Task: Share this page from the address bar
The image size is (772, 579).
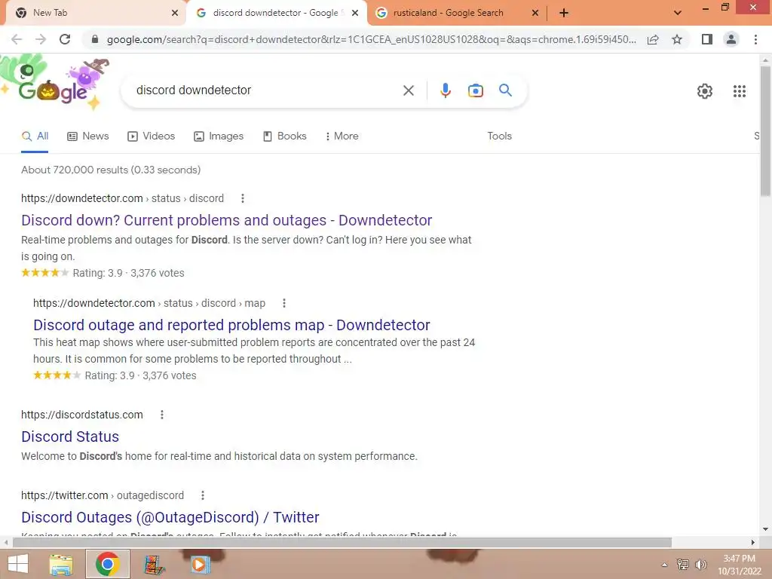Action: 653,39
